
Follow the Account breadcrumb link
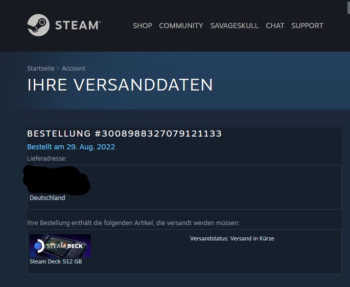(74, 69)
